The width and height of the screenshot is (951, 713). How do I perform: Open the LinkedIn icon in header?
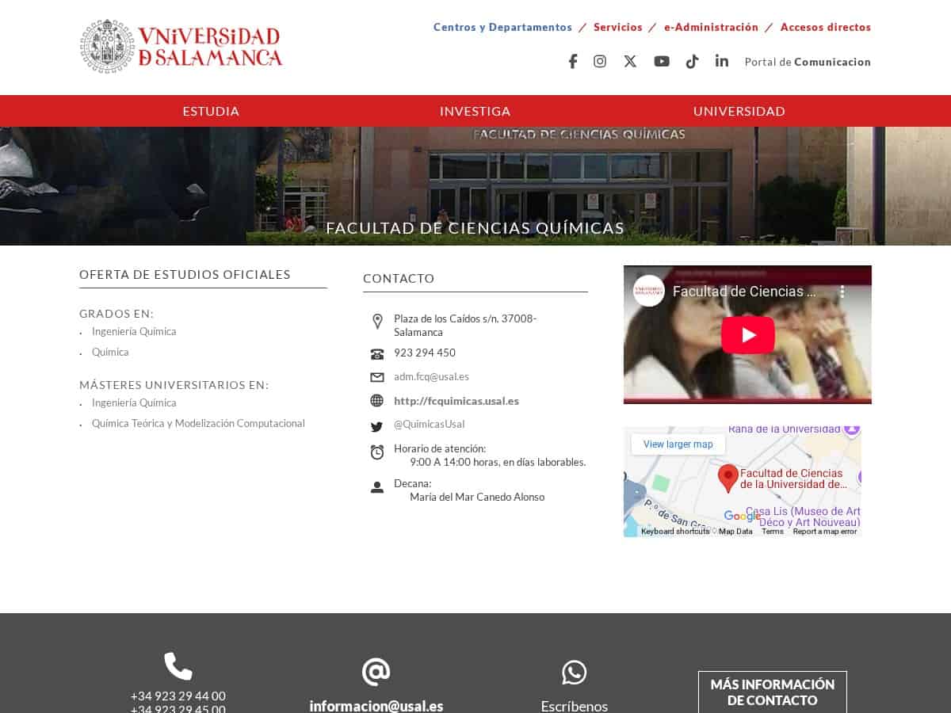click(721, 61)
